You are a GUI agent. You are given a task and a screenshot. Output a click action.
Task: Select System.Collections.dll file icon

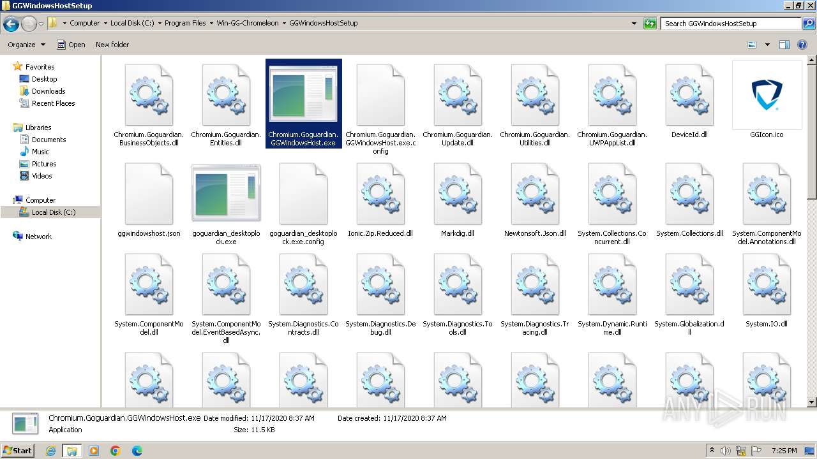tap(689, 194)
